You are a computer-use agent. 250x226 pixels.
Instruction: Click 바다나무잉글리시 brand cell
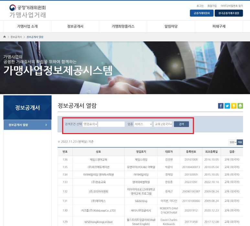141,210
